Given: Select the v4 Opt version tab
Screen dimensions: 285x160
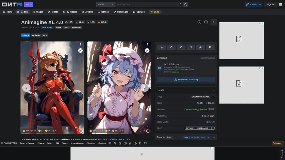Looking at the screenshot, I should (x=26, y=35).
